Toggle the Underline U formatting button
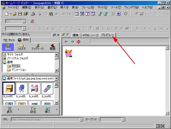The image size is (171, 129). (108, 29)
